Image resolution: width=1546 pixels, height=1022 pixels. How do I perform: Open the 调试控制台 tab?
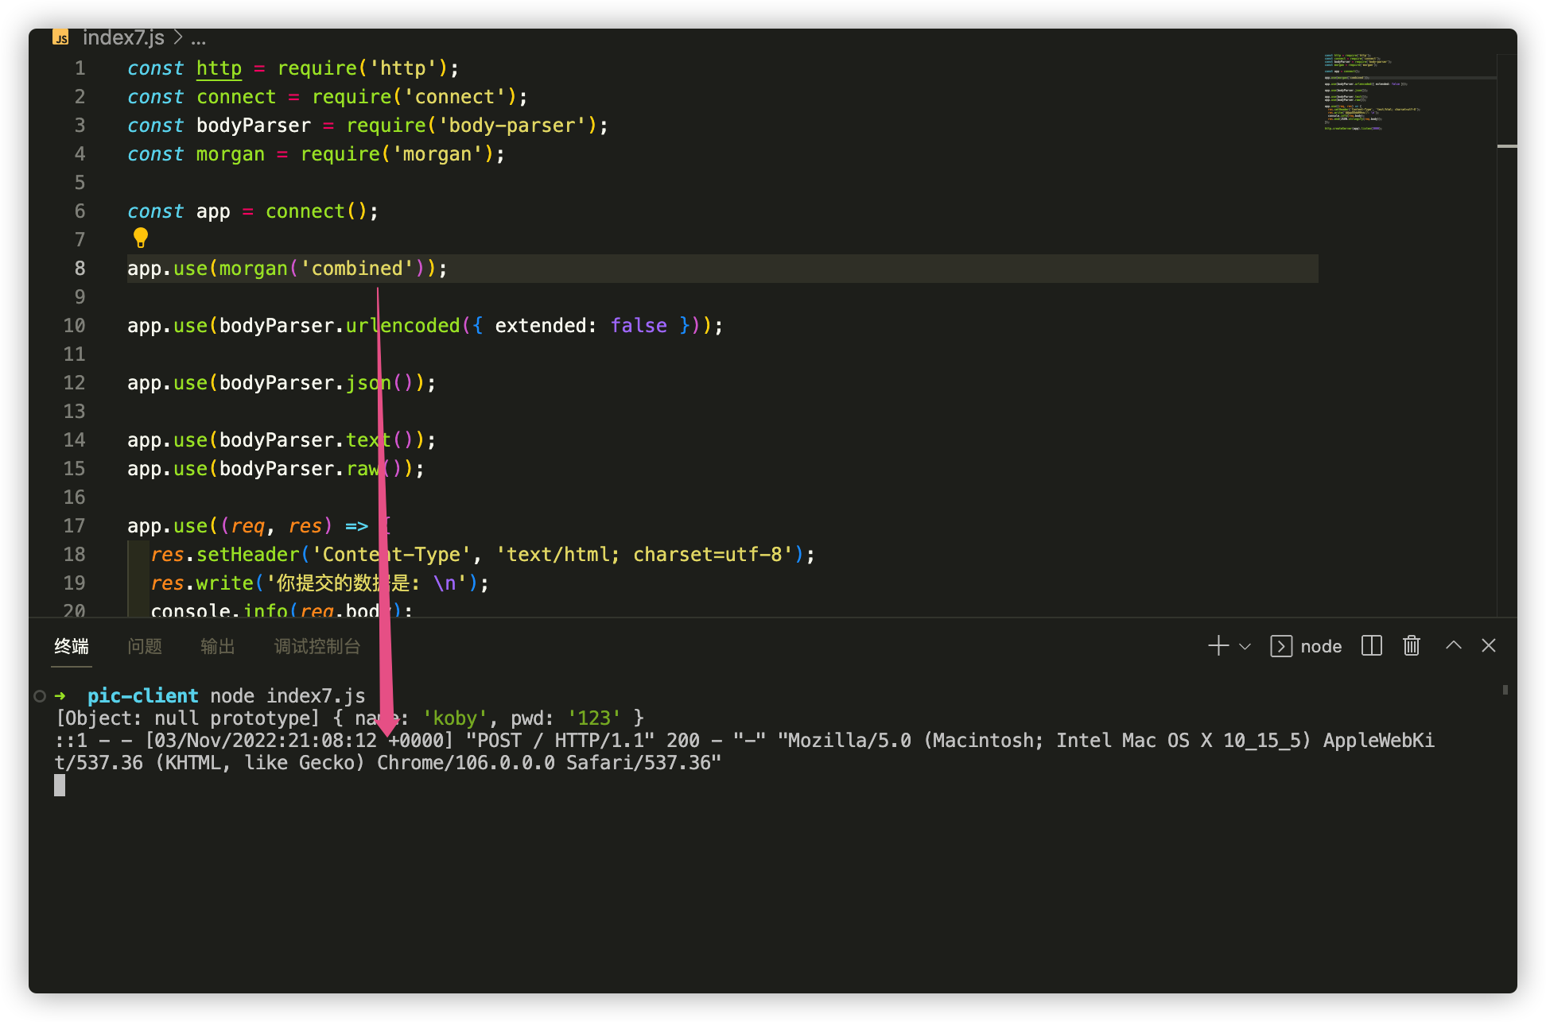317,646
